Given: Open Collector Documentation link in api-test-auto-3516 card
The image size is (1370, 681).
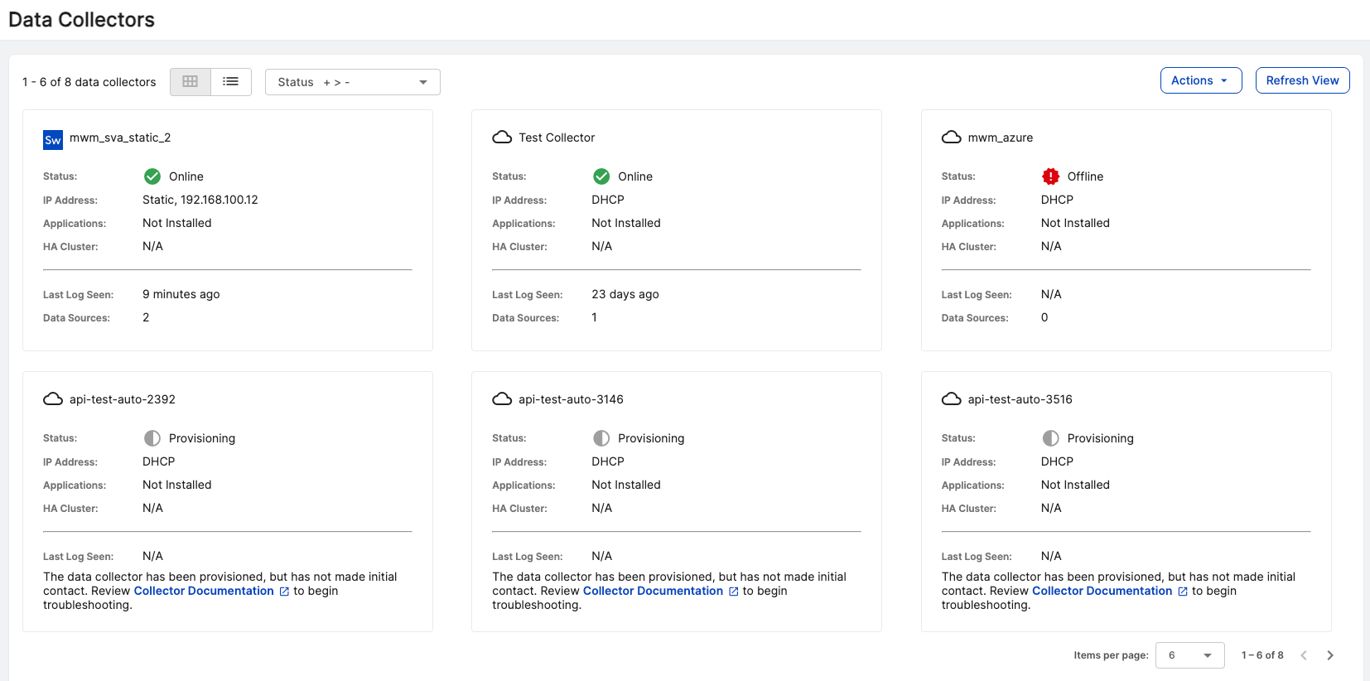Looking at the screenshot, I should (1102, 591).
